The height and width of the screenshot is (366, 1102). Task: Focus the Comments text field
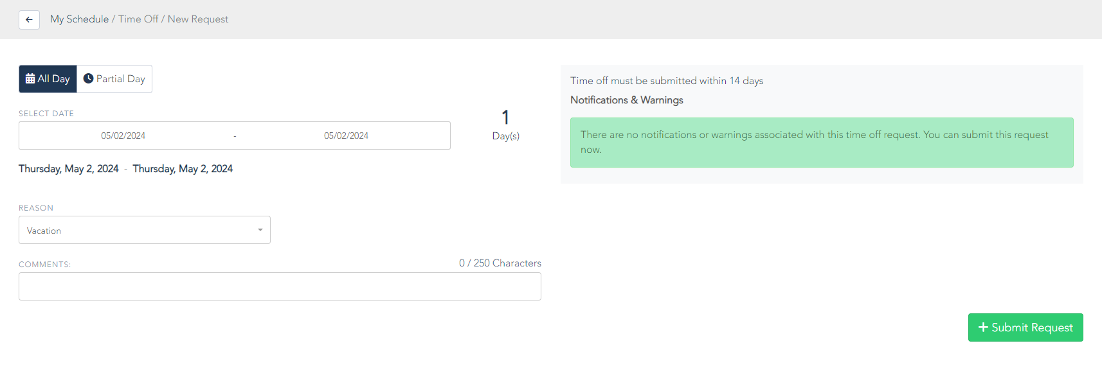point(280,286)
